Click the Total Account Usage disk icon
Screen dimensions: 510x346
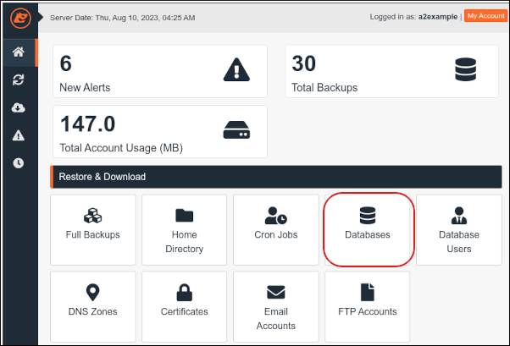pyautogui.click(x=236, y=130)
